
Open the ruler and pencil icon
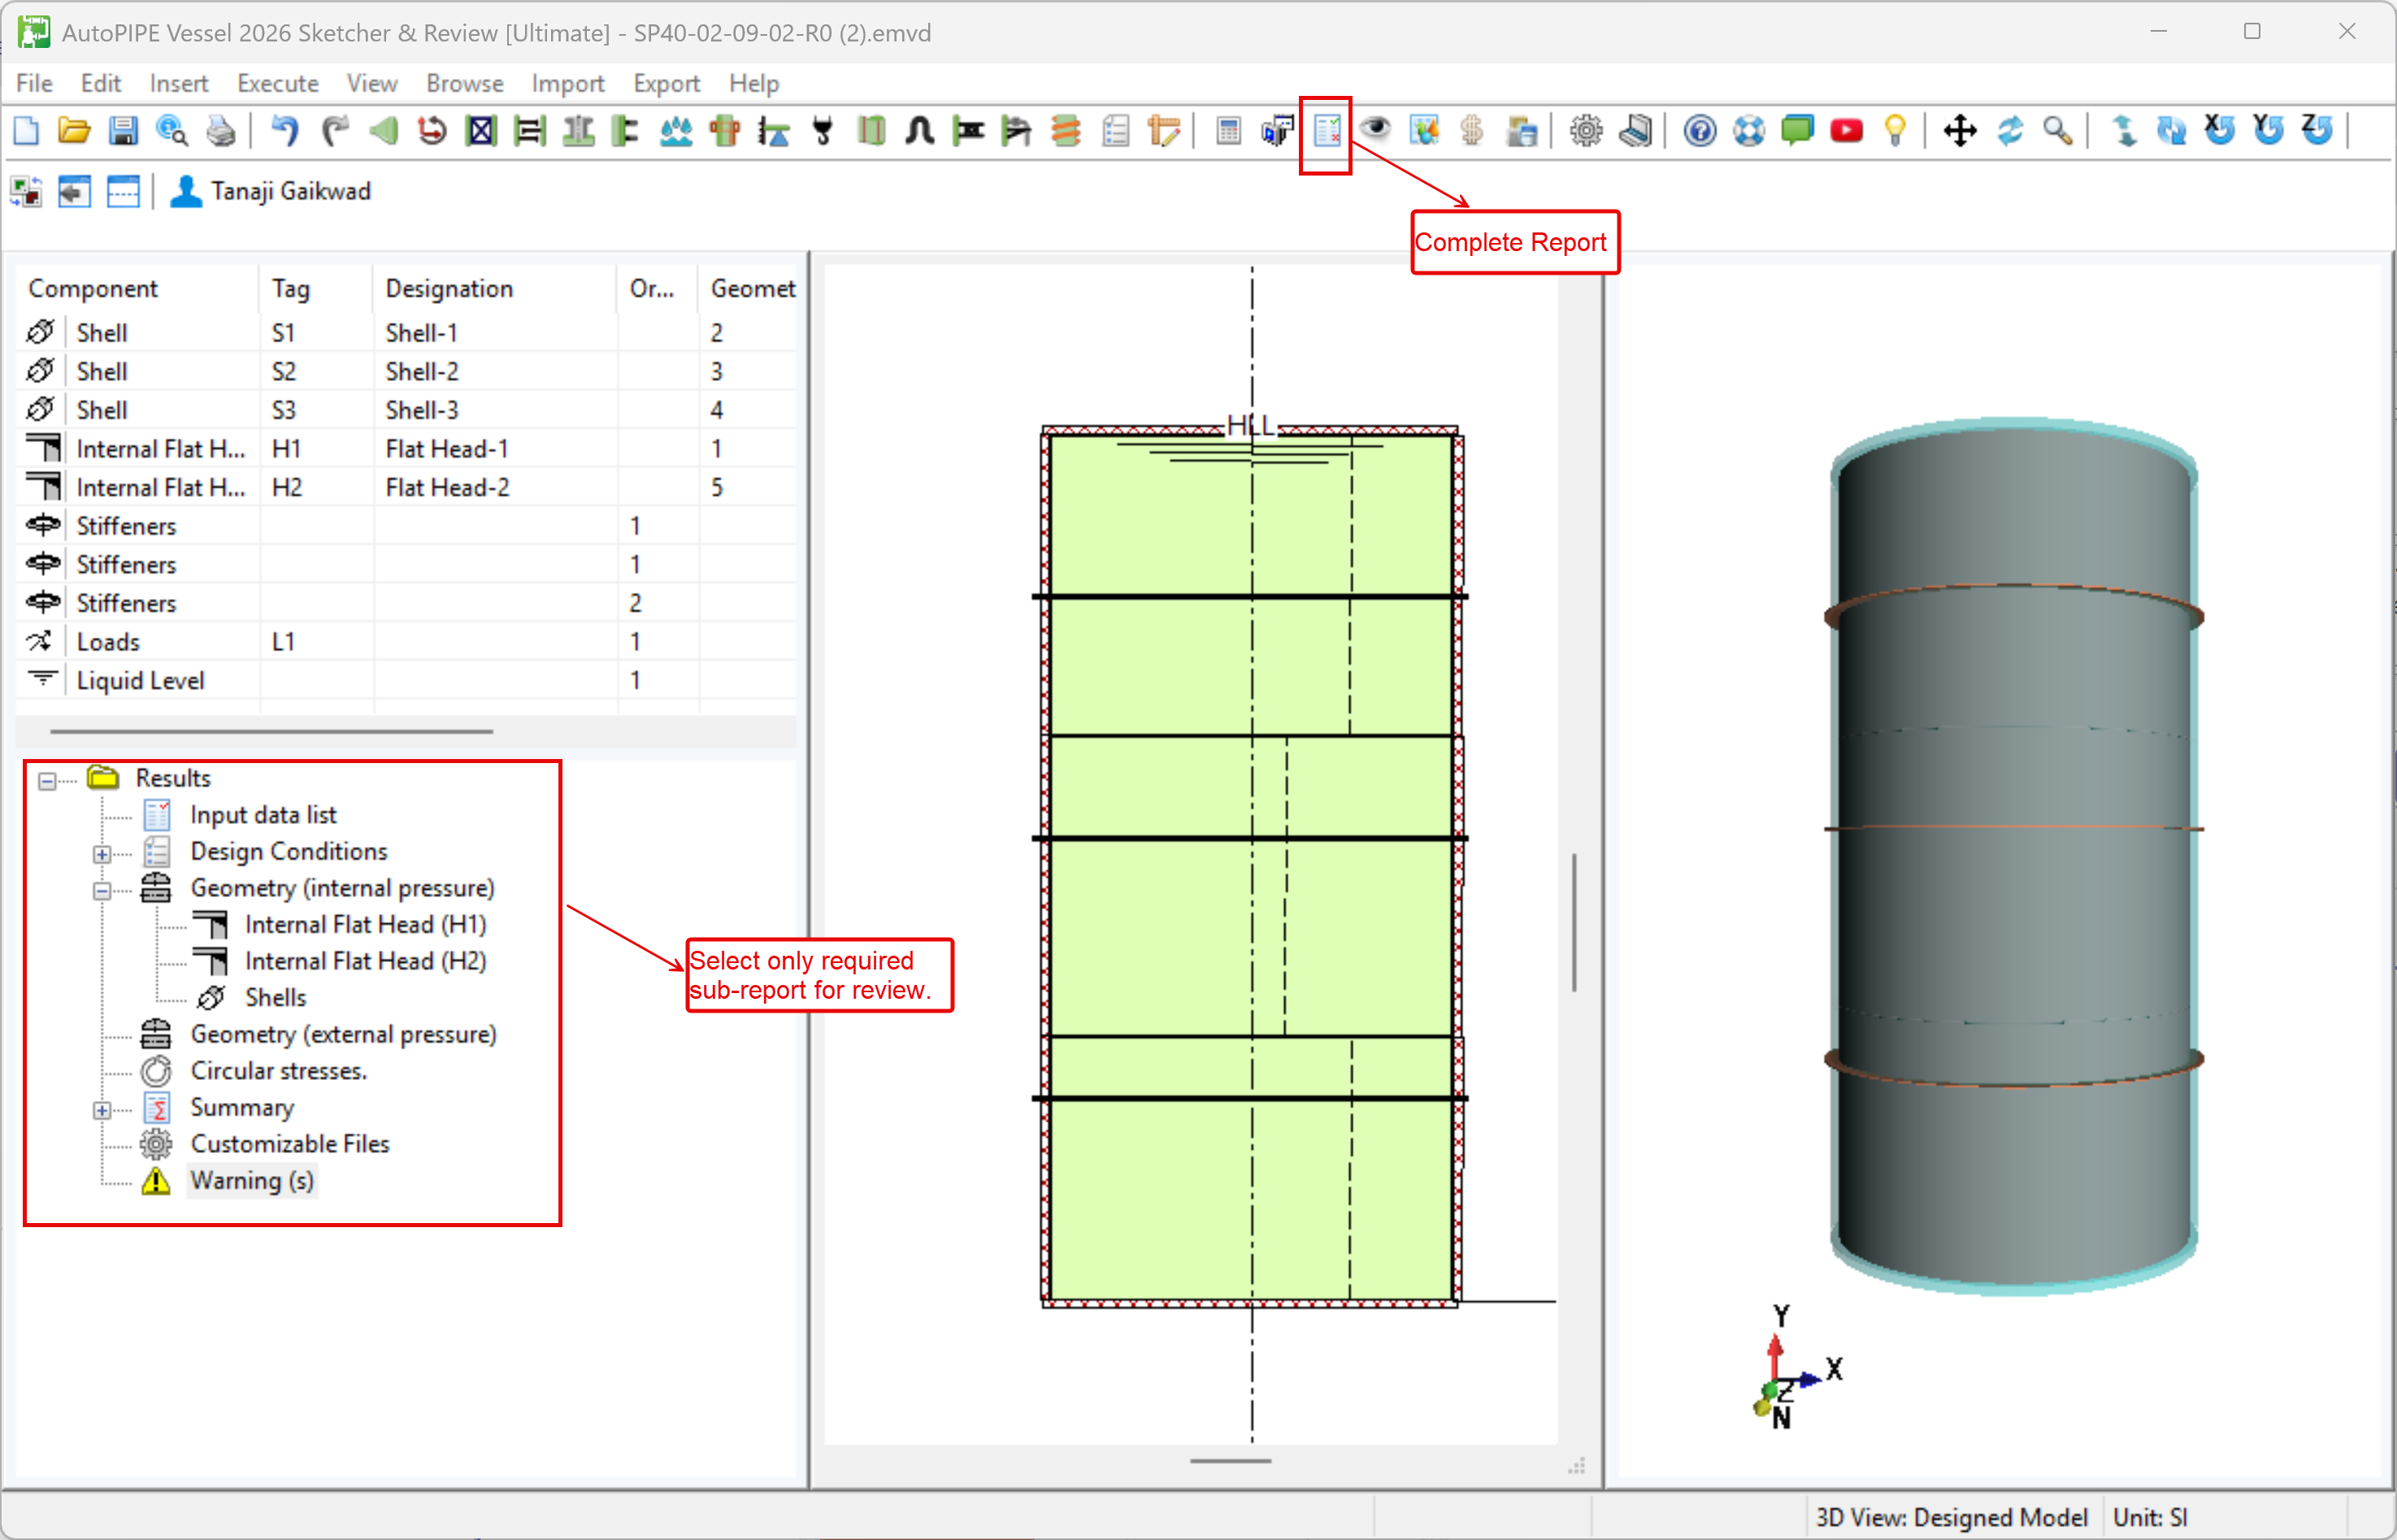click(x=1164, y=131)
